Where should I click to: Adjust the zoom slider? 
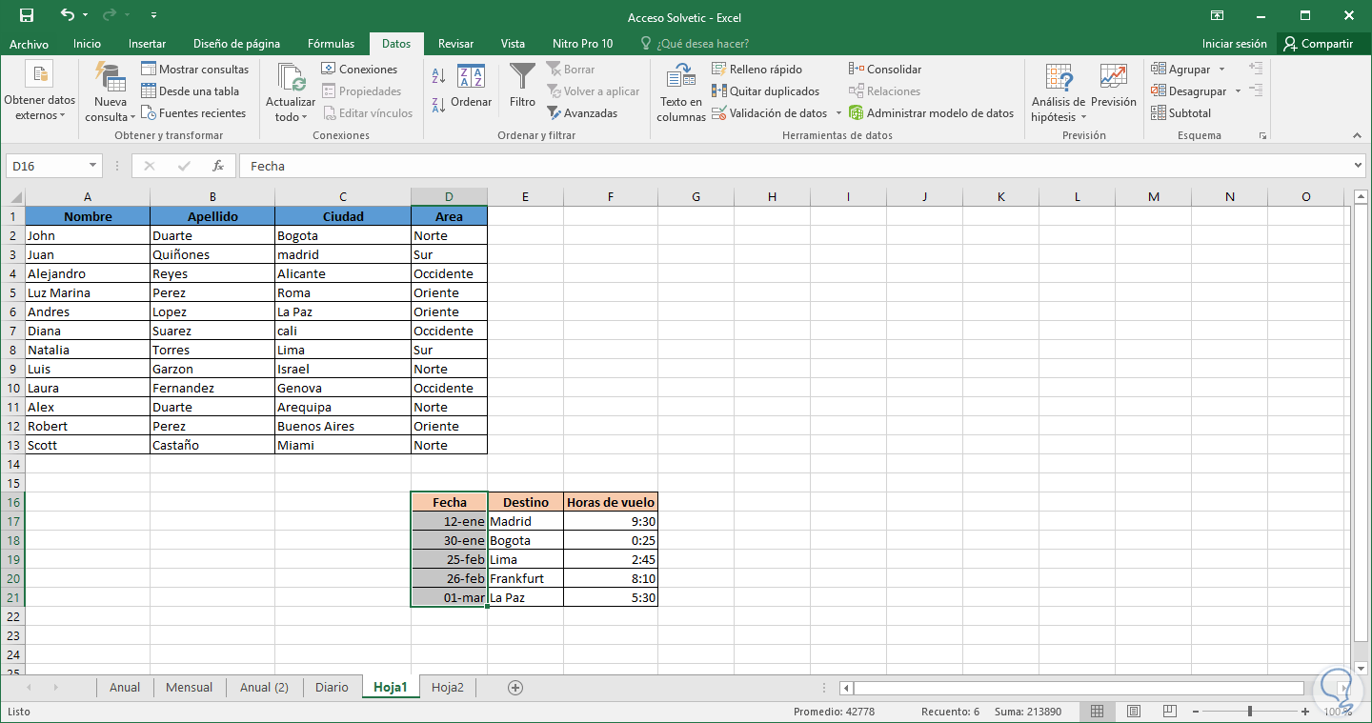pos(1250,712)
